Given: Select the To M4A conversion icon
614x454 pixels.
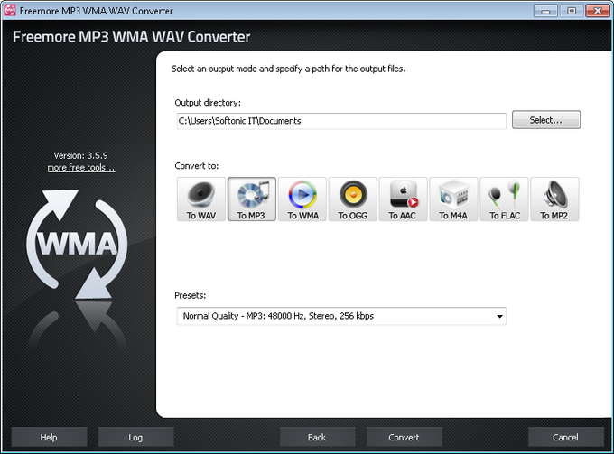Looking at the screenshot, I should point(454,199).
